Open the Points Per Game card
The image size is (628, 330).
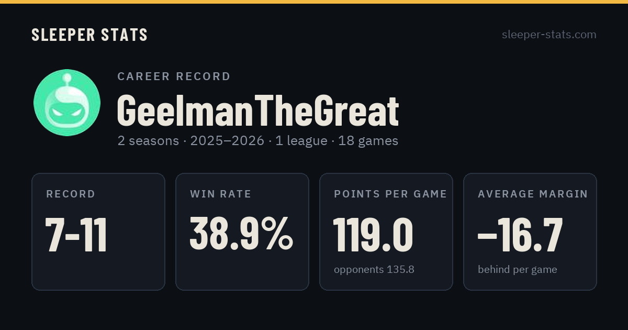386,232
